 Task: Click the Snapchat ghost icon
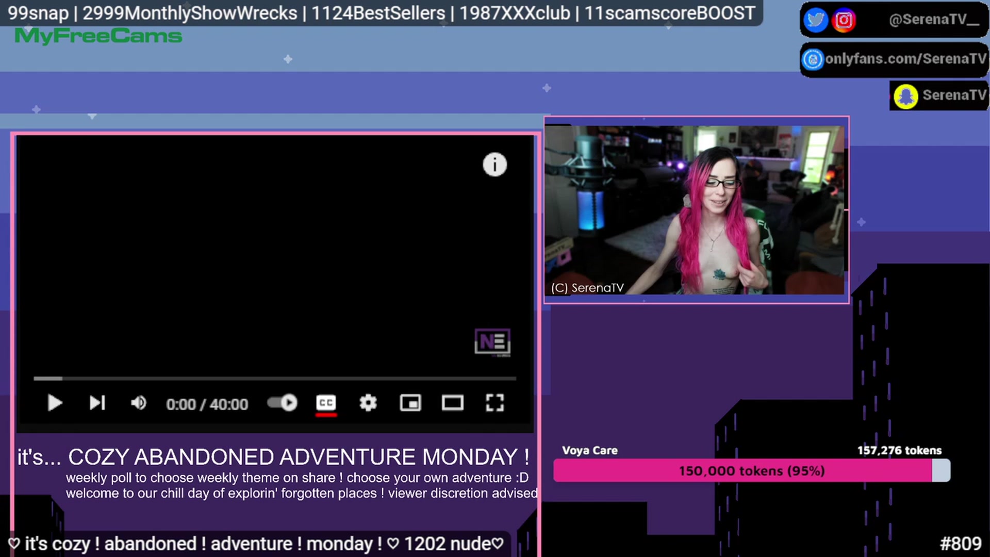pos(906,96)
